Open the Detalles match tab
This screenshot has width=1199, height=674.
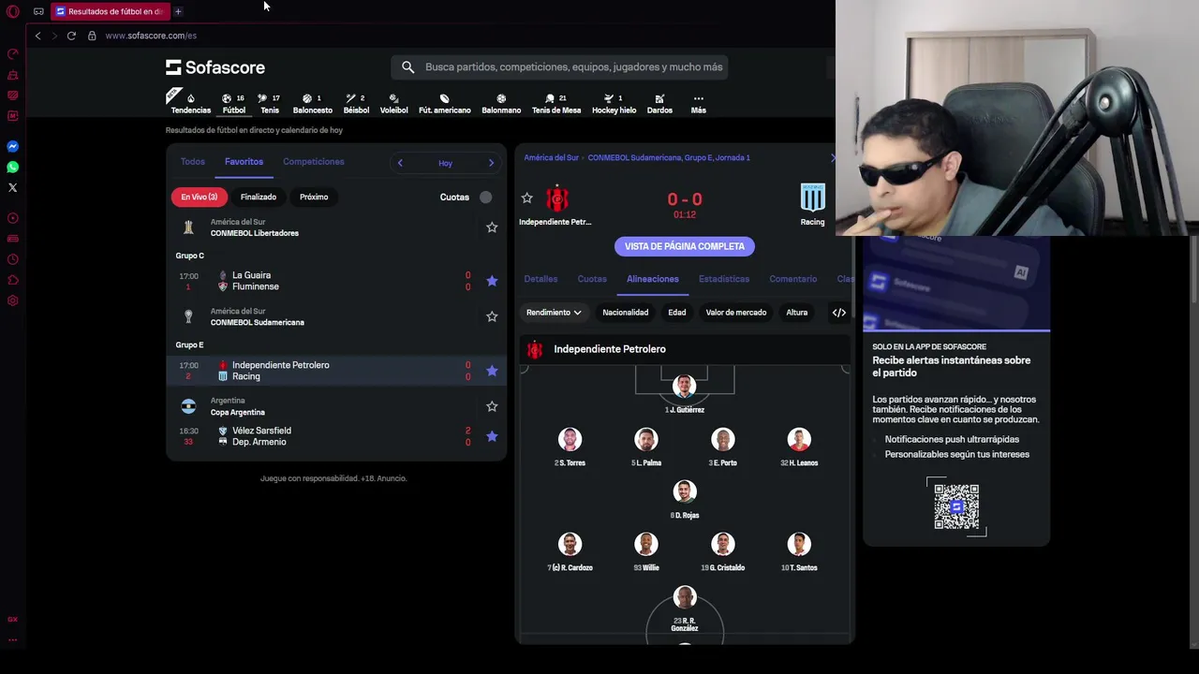pyautogui.click(x=540, y=279)
